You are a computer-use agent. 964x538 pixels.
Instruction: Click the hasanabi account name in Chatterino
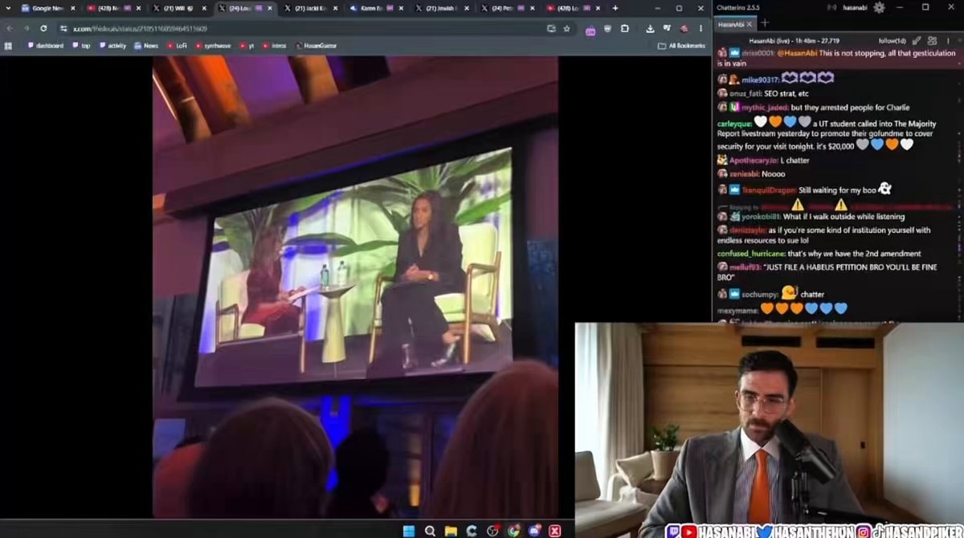click(854, 7)
